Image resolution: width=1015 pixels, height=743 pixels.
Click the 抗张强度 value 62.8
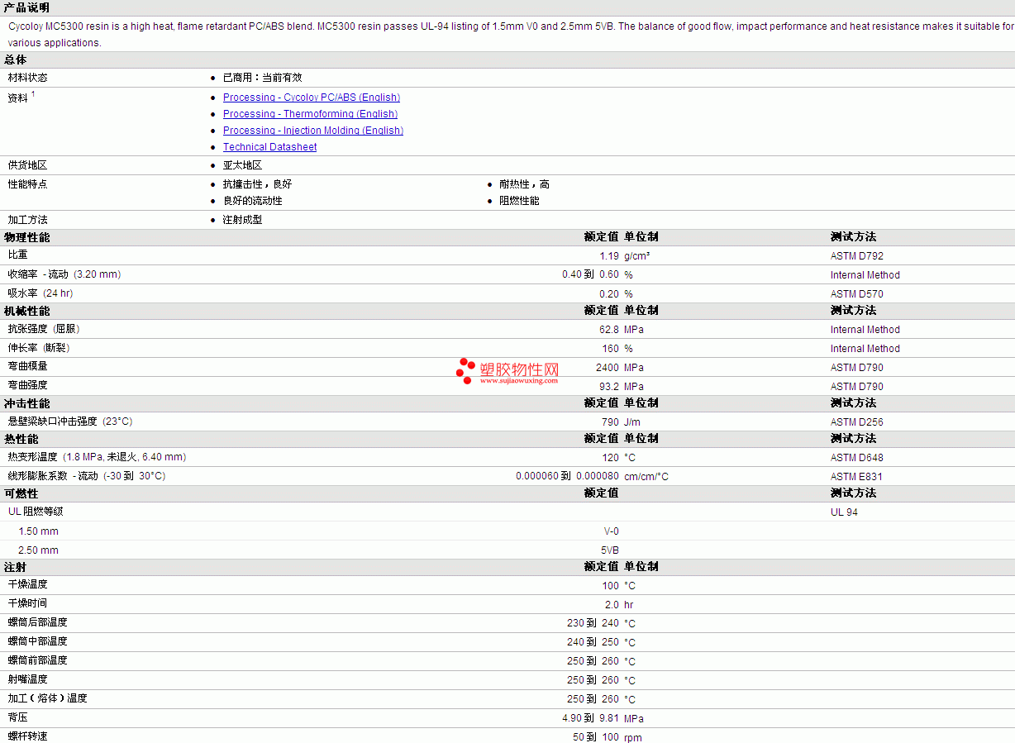coord(609,330)
